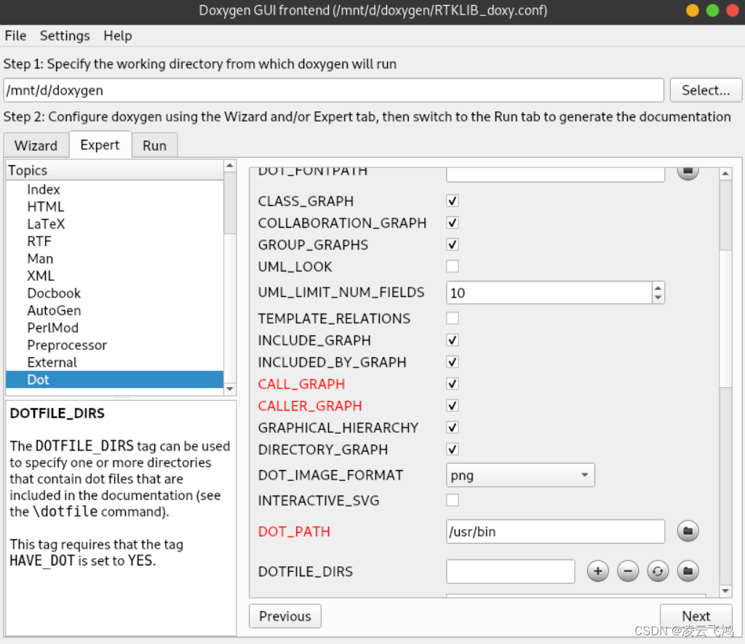Image resolution: width=745 pixels, height=644 pixels.
Task: Open the DOT_IMAGE_FORMAT png dropdown
Action: tap(520, 475)
